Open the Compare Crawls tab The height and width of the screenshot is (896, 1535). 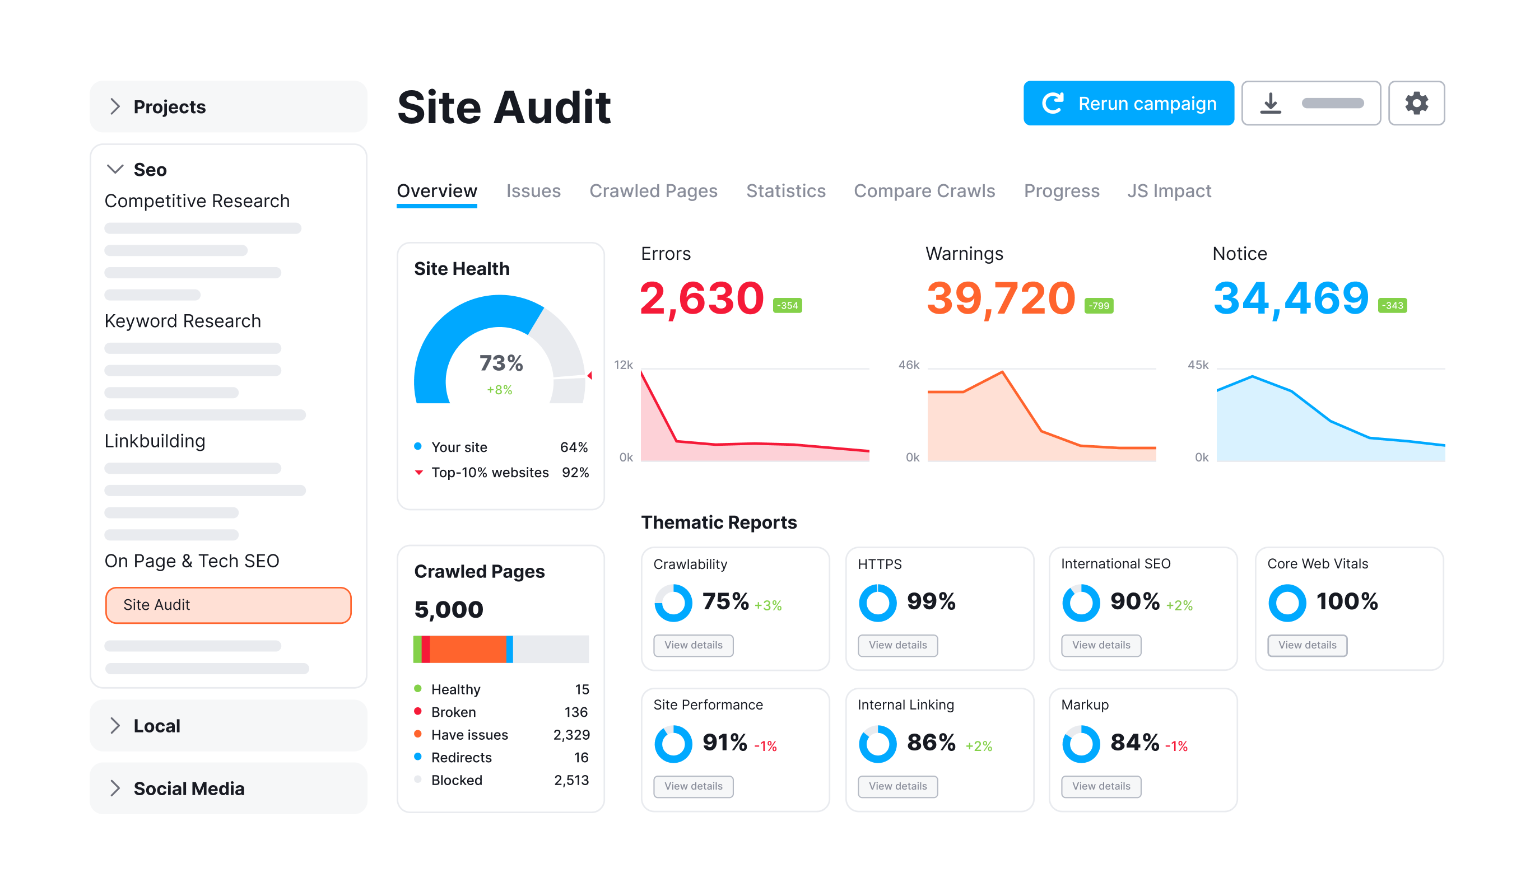coord(924,191)
